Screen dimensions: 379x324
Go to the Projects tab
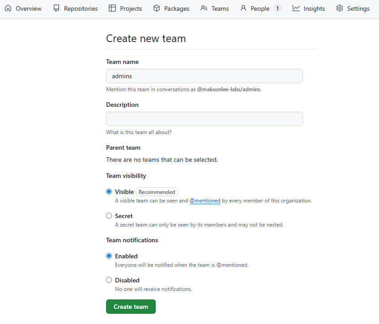click(131, 8)
